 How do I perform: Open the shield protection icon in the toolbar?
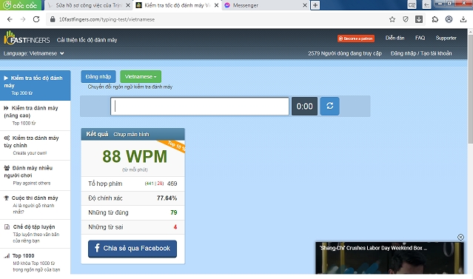pos(406,19)
